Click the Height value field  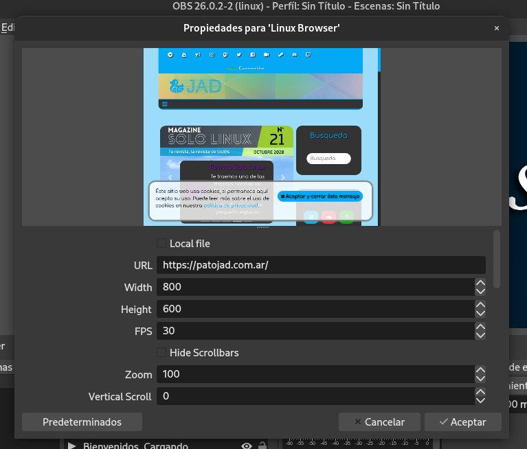click(315, 309)
